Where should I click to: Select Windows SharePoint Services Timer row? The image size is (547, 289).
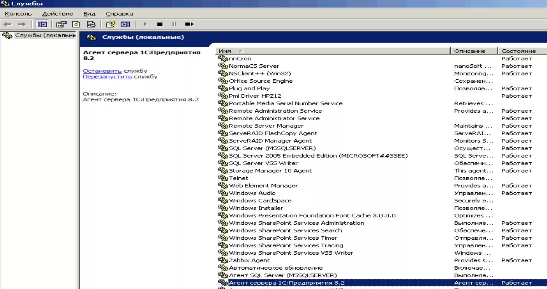pos(381,238)
